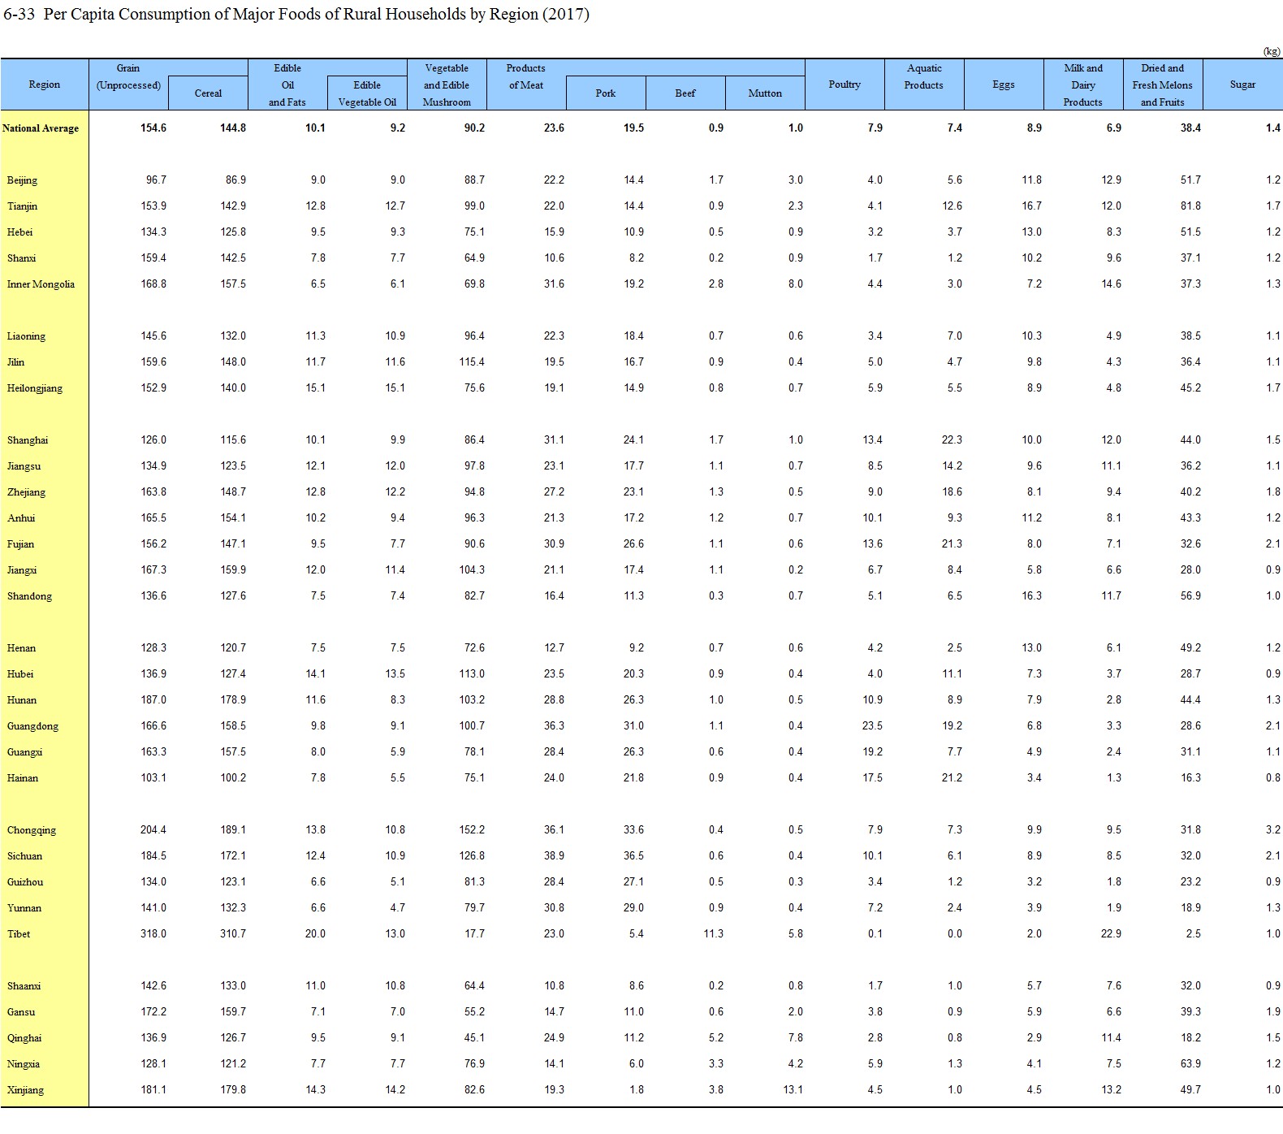Click Sichuan's pork value 36.5

coord(633,856)
